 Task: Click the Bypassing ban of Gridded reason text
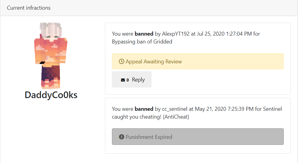pos(142,42)
